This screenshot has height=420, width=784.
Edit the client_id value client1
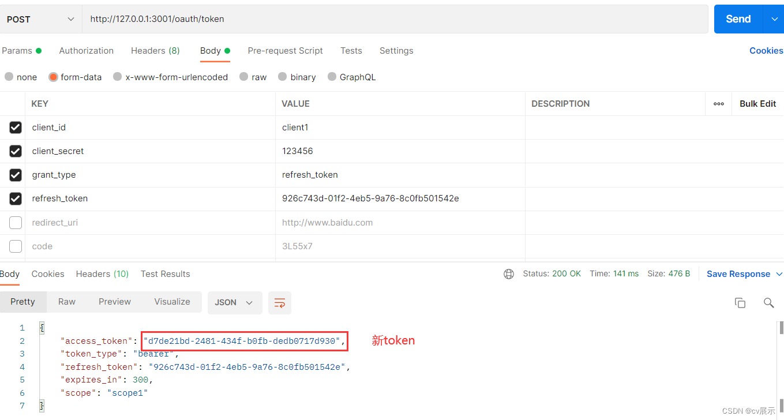point(400,127)
